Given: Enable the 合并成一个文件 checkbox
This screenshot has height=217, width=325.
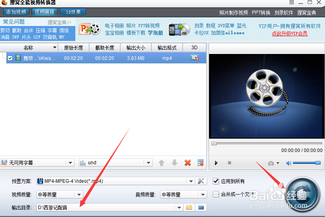Looking at the screenshot, I should tap(216, 194).
